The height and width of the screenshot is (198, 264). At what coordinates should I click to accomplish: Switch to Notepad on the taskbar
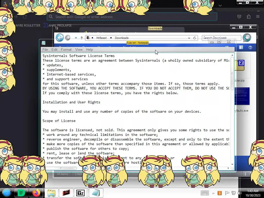point(96,193)
